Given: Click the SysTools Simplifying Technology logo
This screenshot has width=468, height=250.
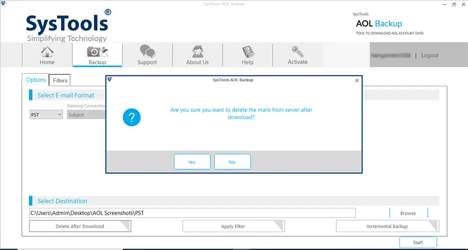Looking at the screenshot, I should tap(68, 25).
